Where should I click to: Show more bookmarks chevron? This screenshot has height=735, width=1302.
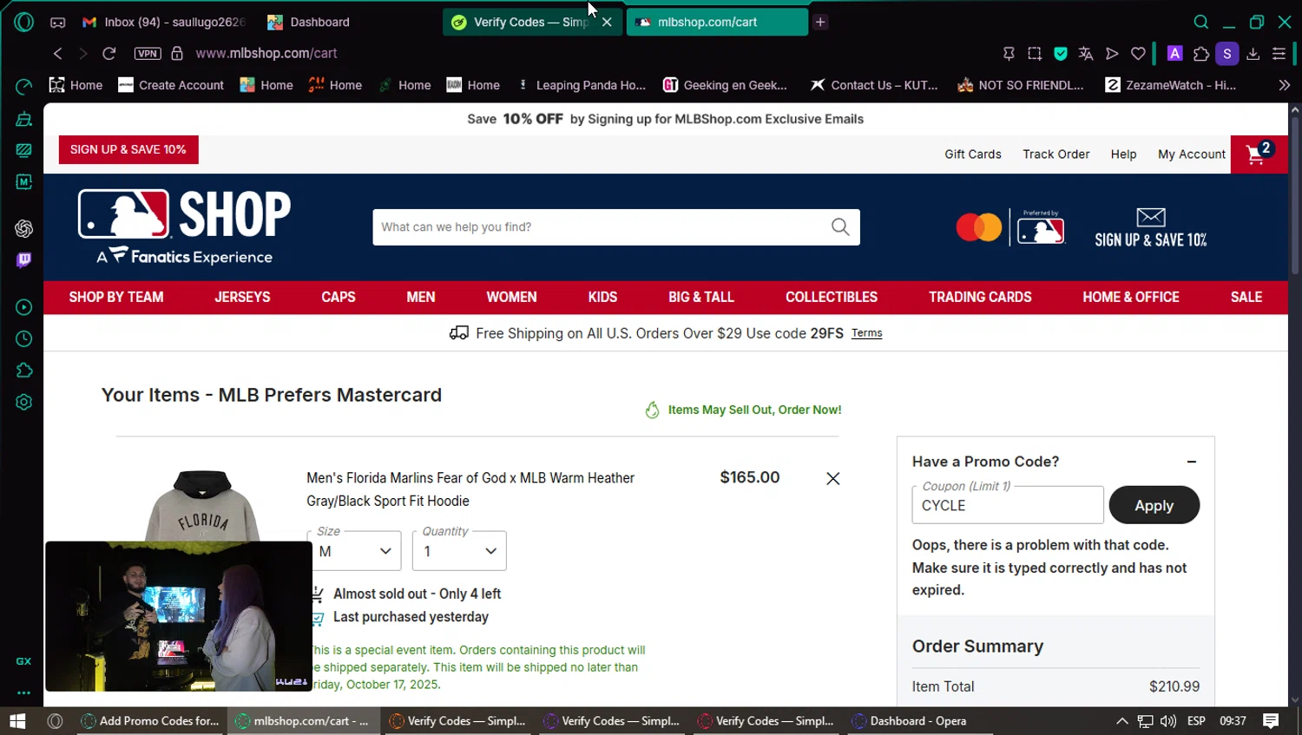coord(1285,85)
